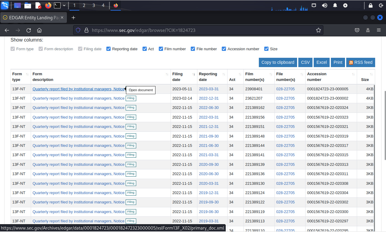
Task: Click the tracking protection shield icon
Action: [x=78, y=30]
